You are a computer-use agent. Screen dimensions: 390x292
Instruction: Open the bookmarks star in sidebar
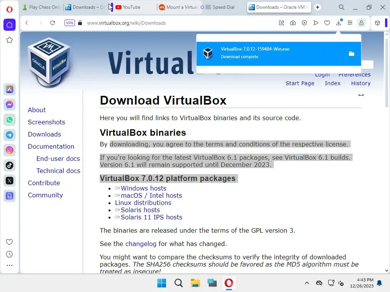[x=10, y=40]
